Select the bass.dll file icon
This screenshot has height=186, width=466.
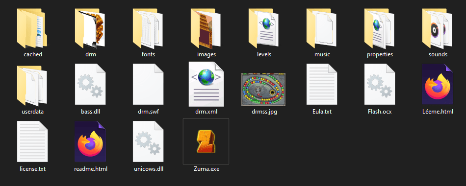point(90,84)
